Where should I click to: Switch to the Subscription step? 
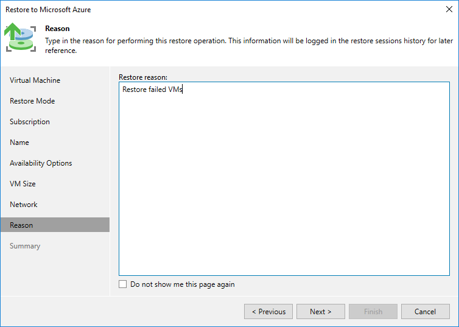tap(30, 122)
